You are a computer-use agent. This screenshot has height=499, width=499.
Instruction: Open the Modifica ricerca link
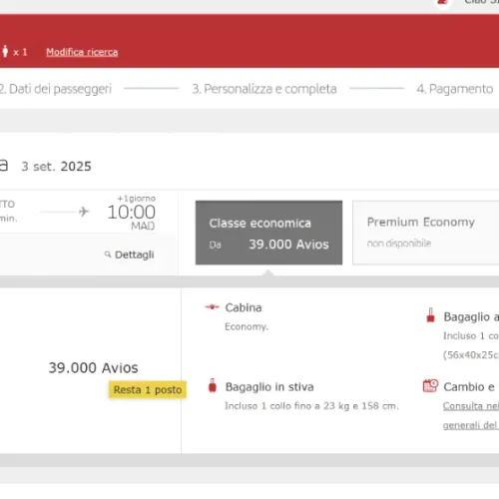(82, 52)
